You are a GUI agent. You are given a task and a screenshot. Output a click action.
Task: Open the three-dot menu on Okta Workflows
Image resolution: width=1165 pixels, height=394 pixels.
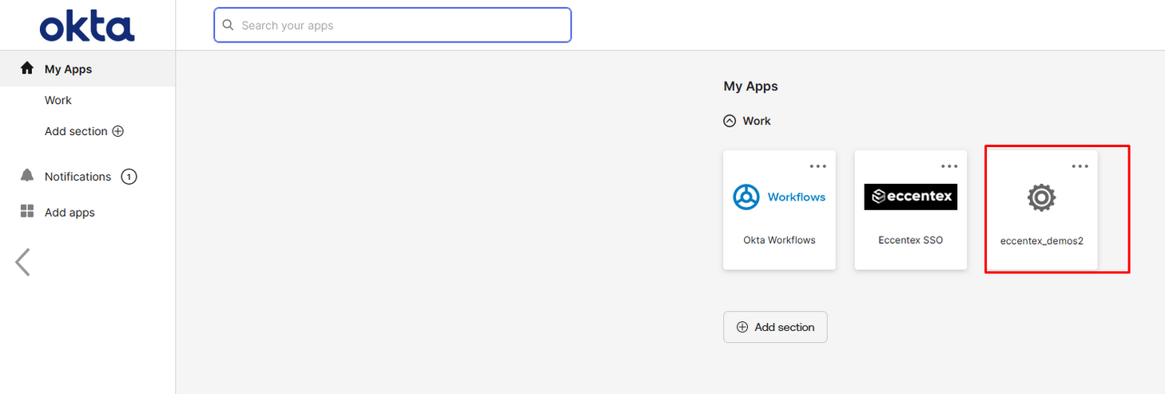pos(818,166)
